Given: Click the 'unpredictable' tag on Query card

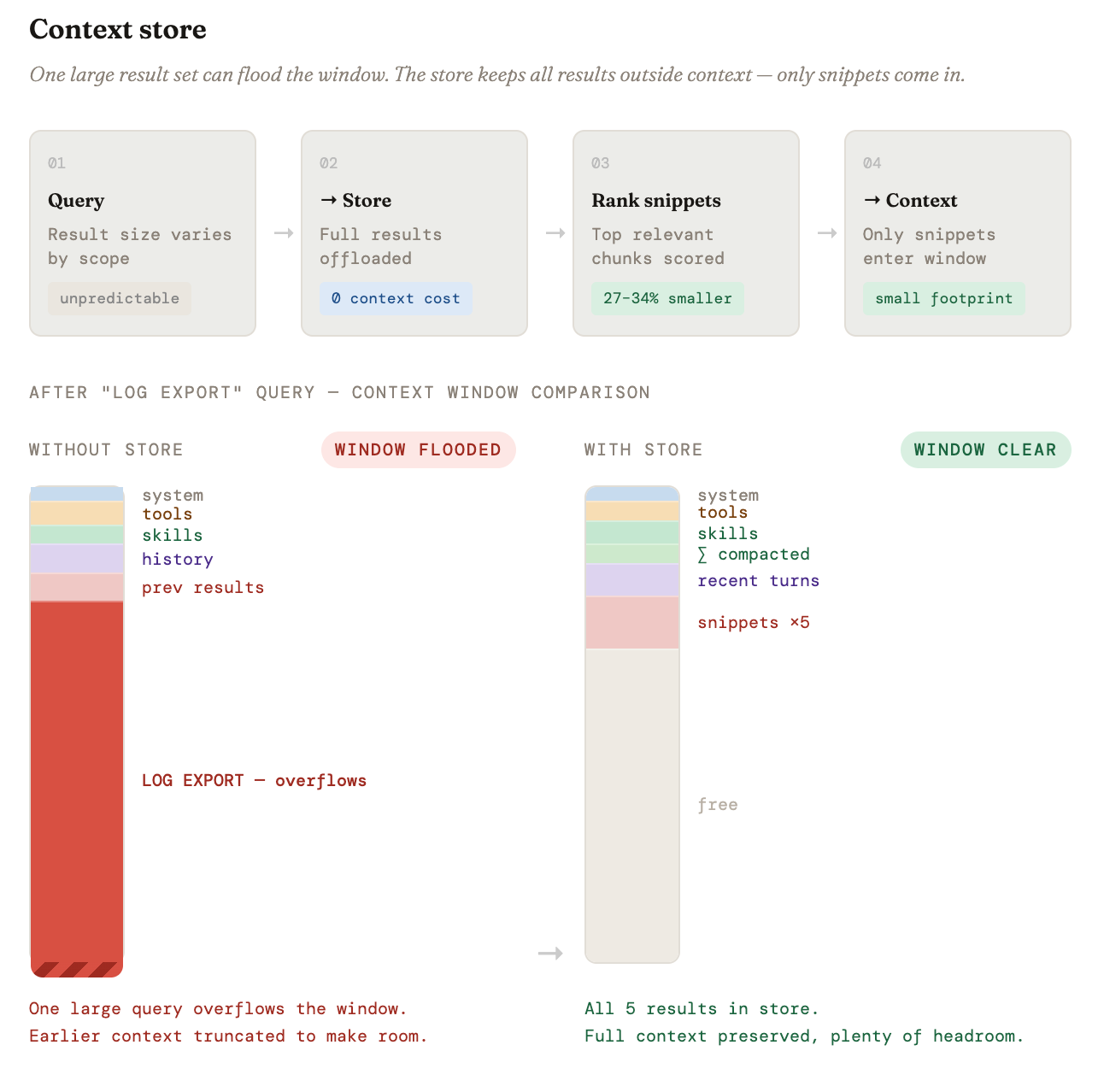Looking at the screenshot, I should point(120,298).
